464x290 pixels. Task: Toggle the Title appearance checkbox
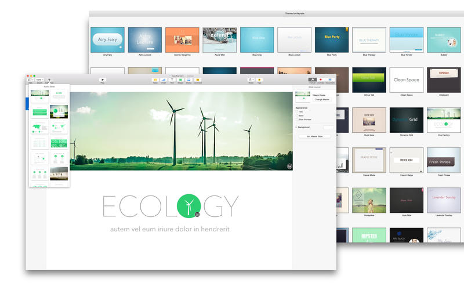click(x=297, y=112)
